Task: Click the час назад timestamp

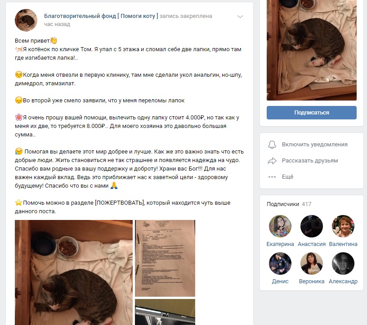Action: 57,24
